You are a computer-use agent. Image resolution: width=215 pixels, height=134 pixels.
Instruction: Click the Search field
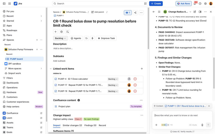click(x=100, y=3)
